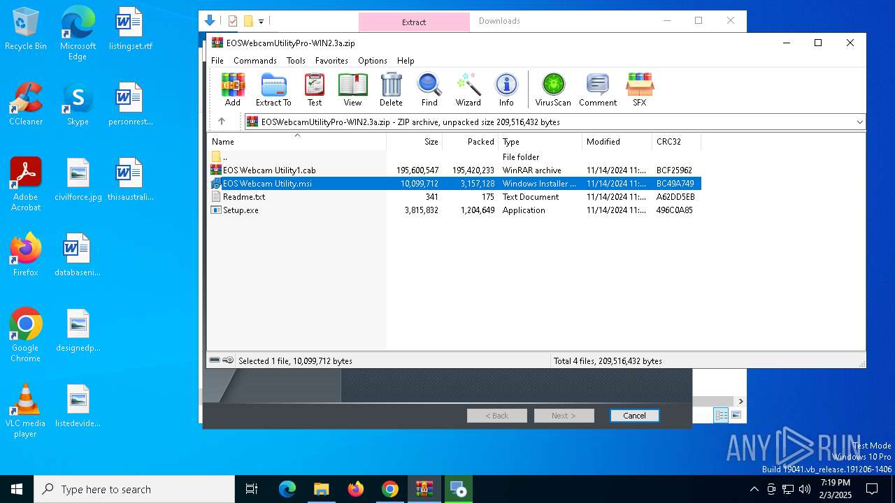895x503 pixels.
Task: Select Setup.exe in the archive
Action: [454, 210]
